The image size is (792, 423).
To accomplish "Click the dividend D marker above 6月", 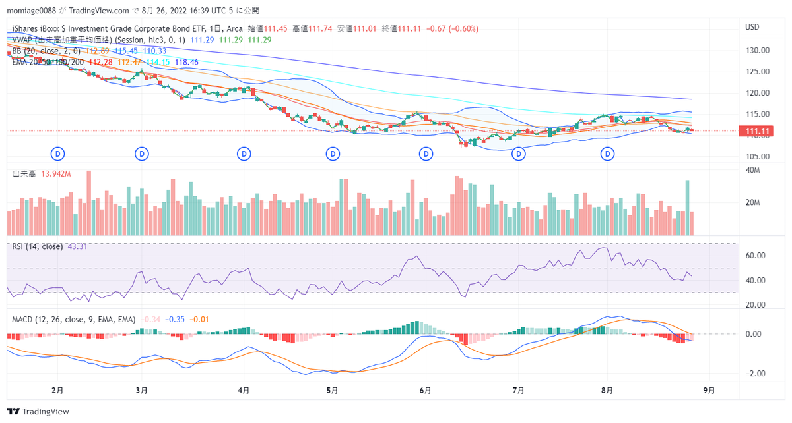I will tap(426, 154).
